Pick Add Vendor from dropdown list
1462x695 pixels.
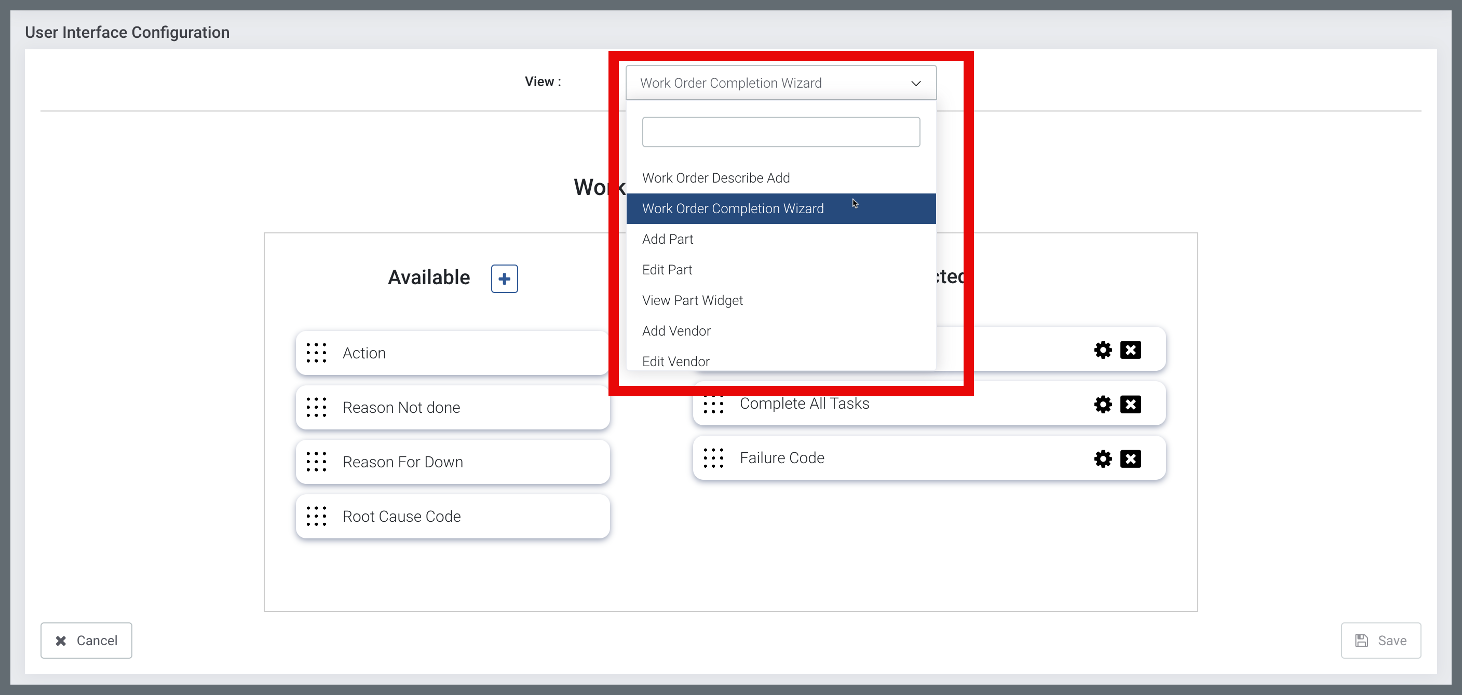(676, 331)
